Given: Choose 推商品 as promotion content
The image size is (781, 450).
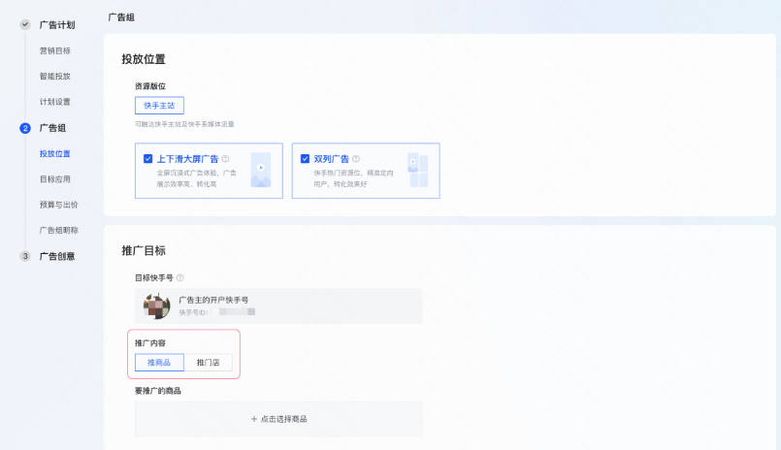Looking at the screenshot, I should click(159, 363).
